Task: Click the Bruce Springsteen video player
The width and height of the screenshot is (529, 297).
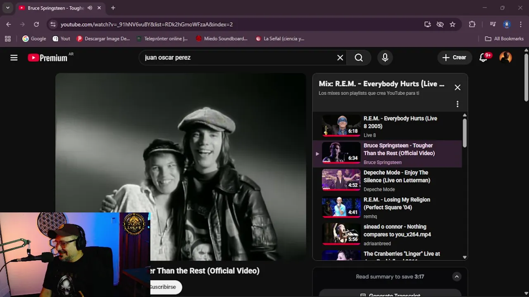Action: 181,167
